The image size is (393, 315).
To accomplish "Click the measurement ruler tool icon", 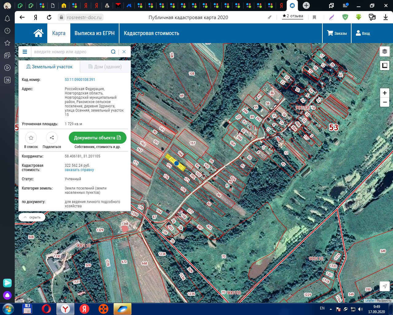I will [x=385, y=66].
